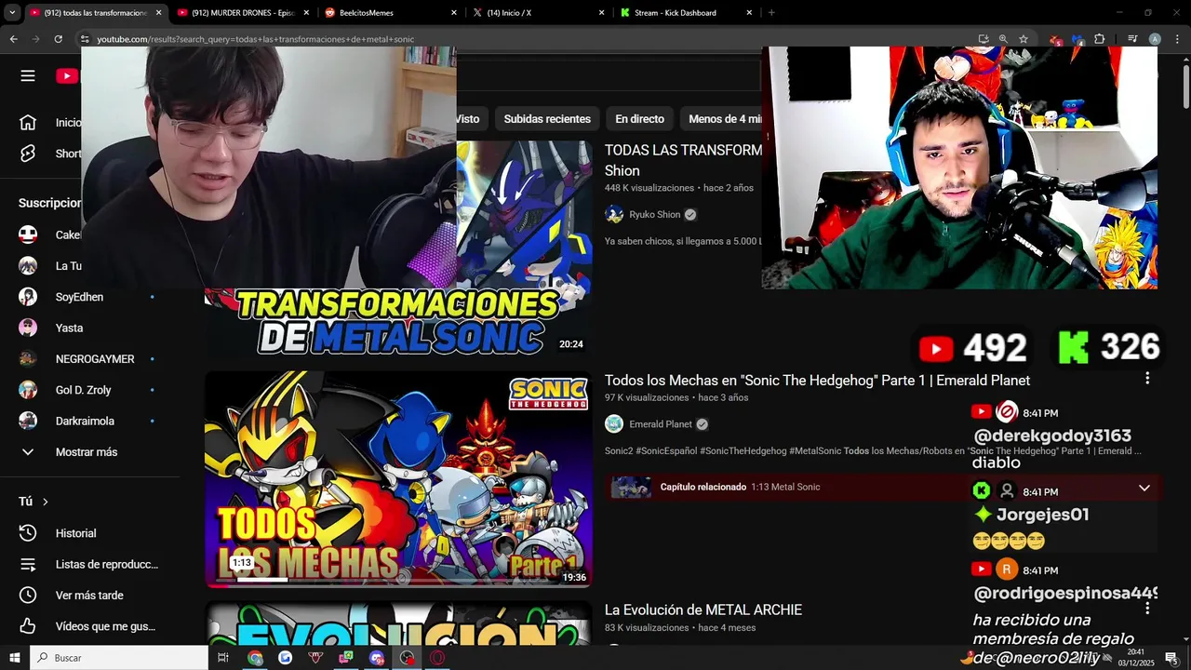Image resolution: width=1191 pixels, height=670 pixels.
Task: Open the YouTube hamburger guide menu
Action: coord(28,76)
